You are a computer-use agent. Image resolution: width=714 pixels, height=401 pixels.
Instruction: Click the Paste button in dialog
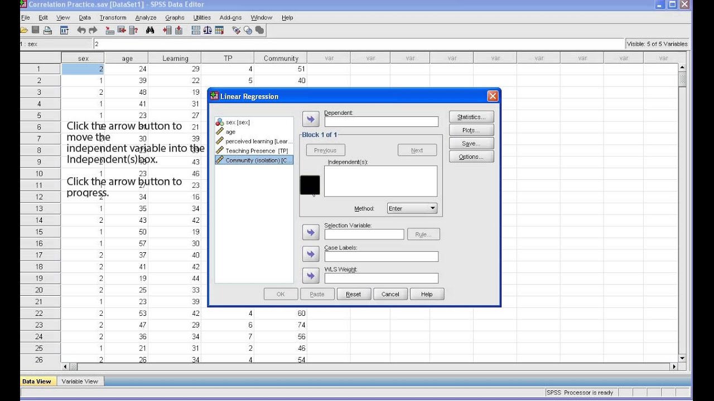(x=317, y=294)
